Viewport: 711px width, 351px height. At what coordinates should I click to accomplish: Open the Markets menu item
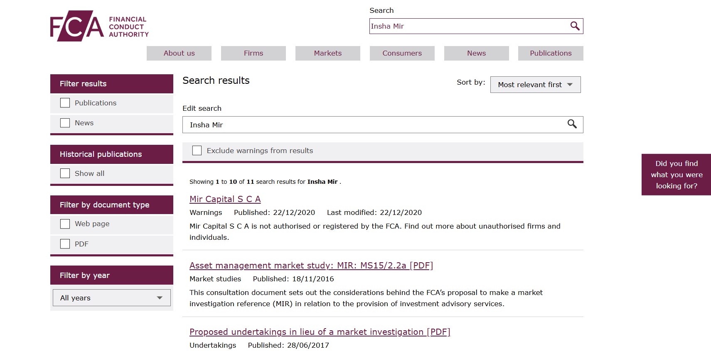[x=328, y=53]
